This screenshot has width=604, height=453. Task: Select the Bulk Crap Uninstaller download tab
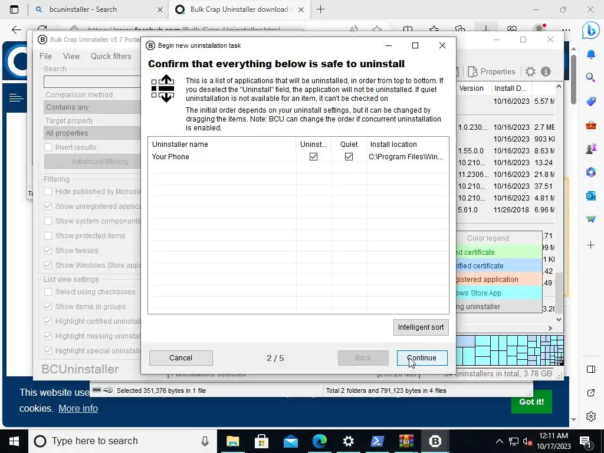[x=239, y=9]
